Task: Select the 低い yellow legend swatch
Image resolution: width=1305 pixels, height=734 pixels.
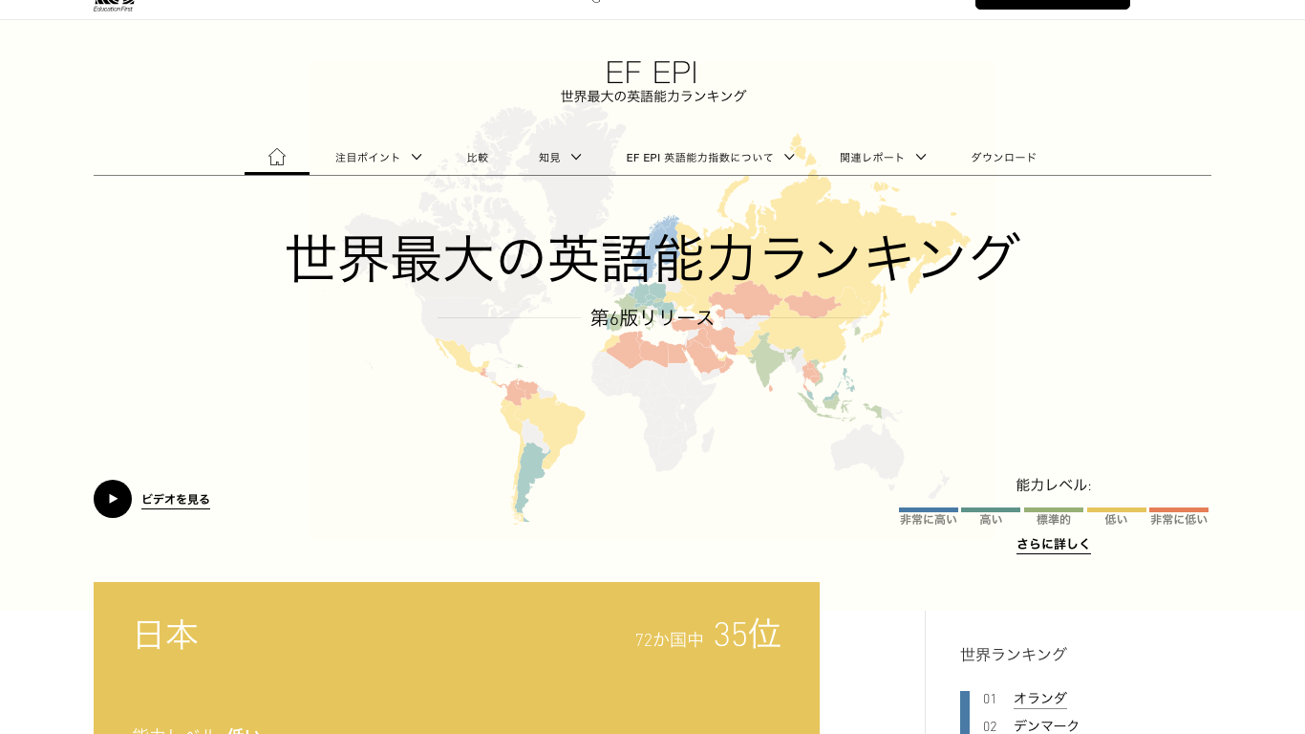Action: click(1116, 510)
